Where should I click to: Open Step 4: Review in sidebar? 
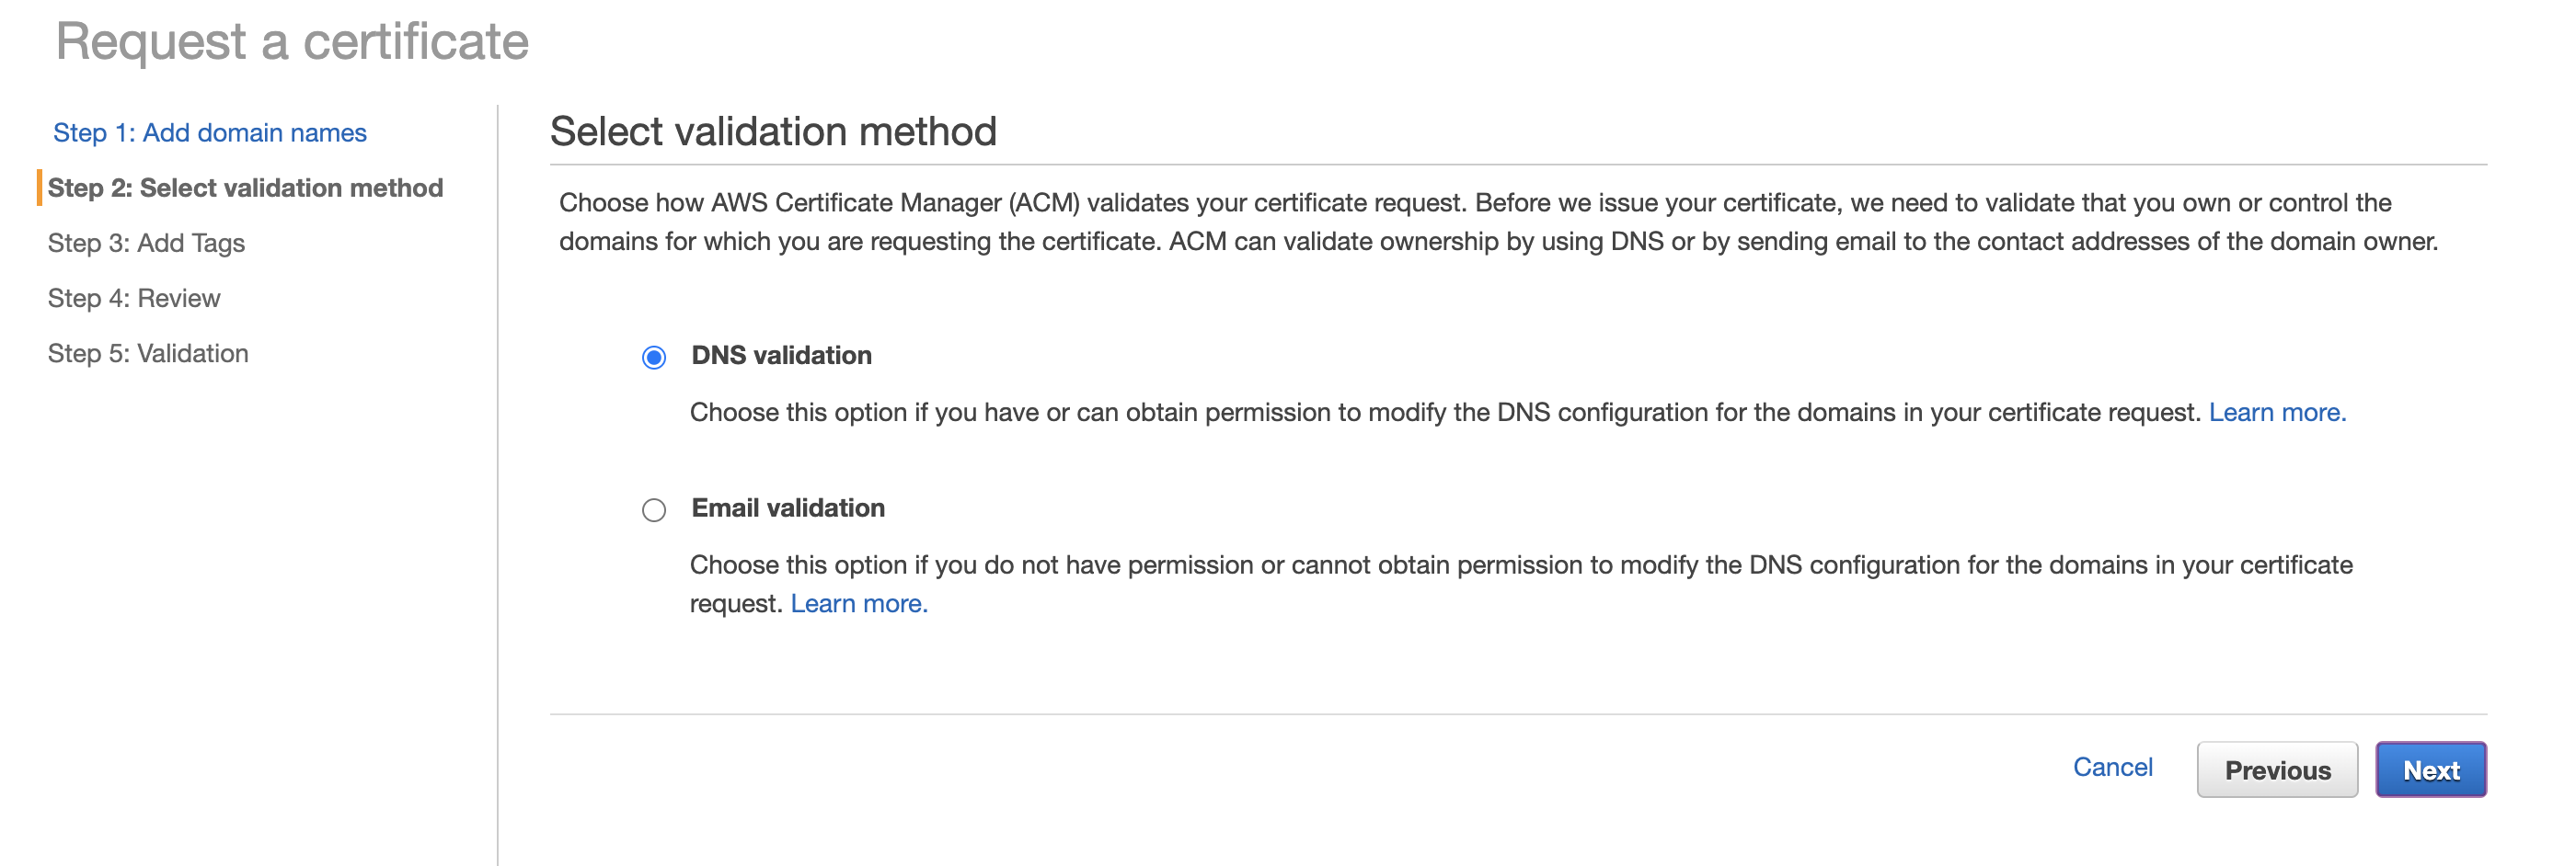[x=134, y=298]
